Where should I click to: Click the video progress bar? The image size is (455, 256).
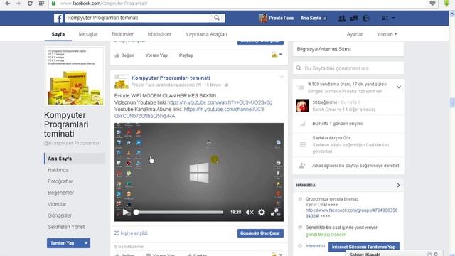pyautogui.click(x=179, y=213)
